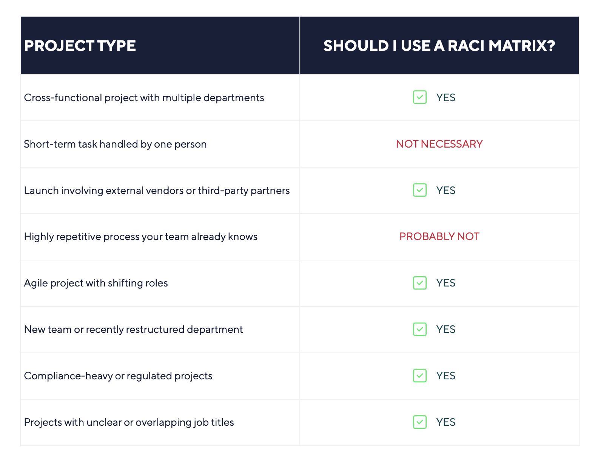The image size is (598, 462).
Task: Click checkmark for unclear job titles row
Action: point(419,422)
